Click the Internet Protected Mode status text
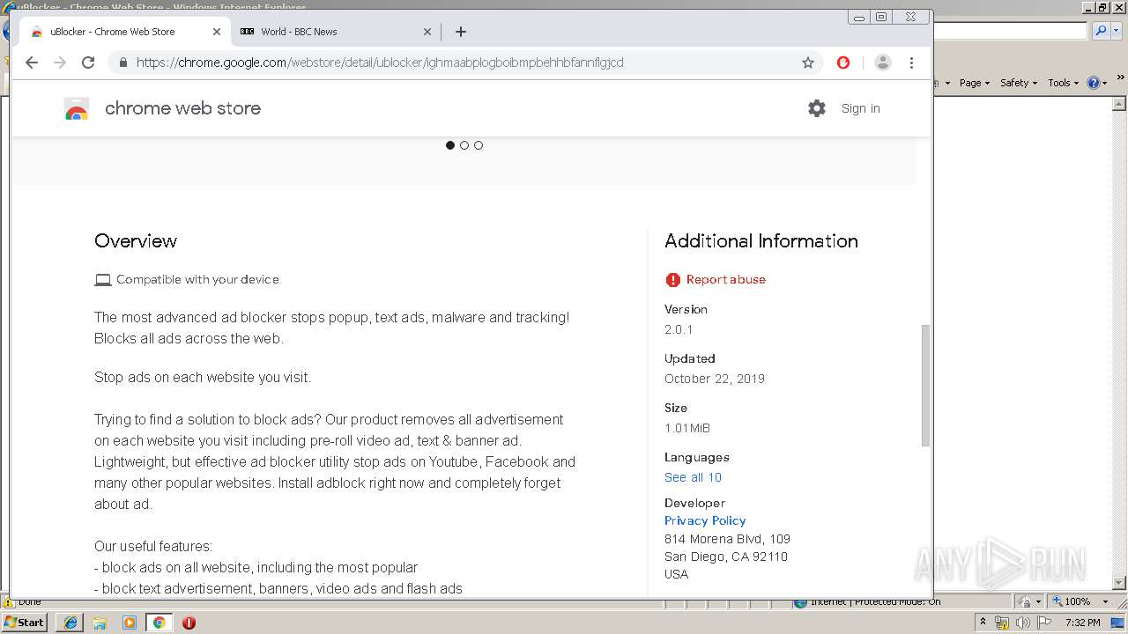 click(875, 601)
